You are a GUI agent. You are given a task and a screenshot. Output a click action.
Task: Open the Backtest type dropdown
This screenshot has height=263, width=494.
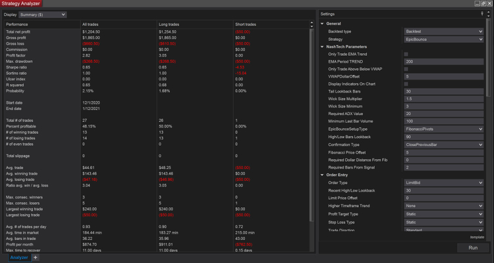pyautogui.click(x=443, y=31)
